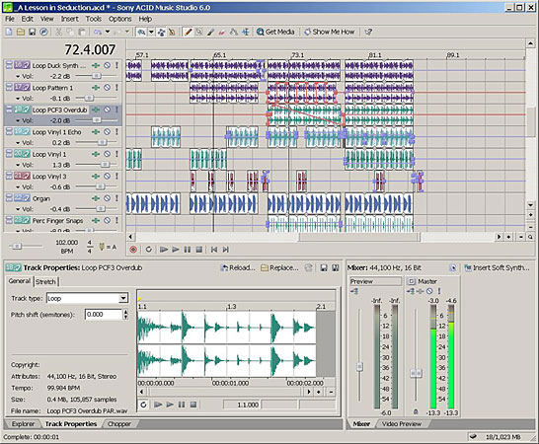Click the Publish icon in toolbar
The width and height of the screenshot is (539, 444).
43,32
